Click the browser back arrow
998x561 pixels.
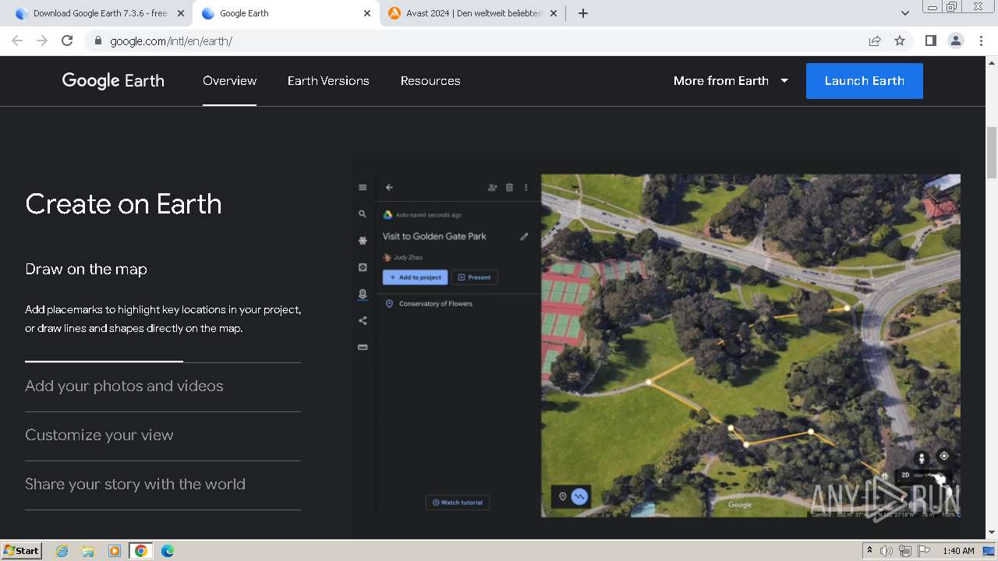click(x=17, y=41)
